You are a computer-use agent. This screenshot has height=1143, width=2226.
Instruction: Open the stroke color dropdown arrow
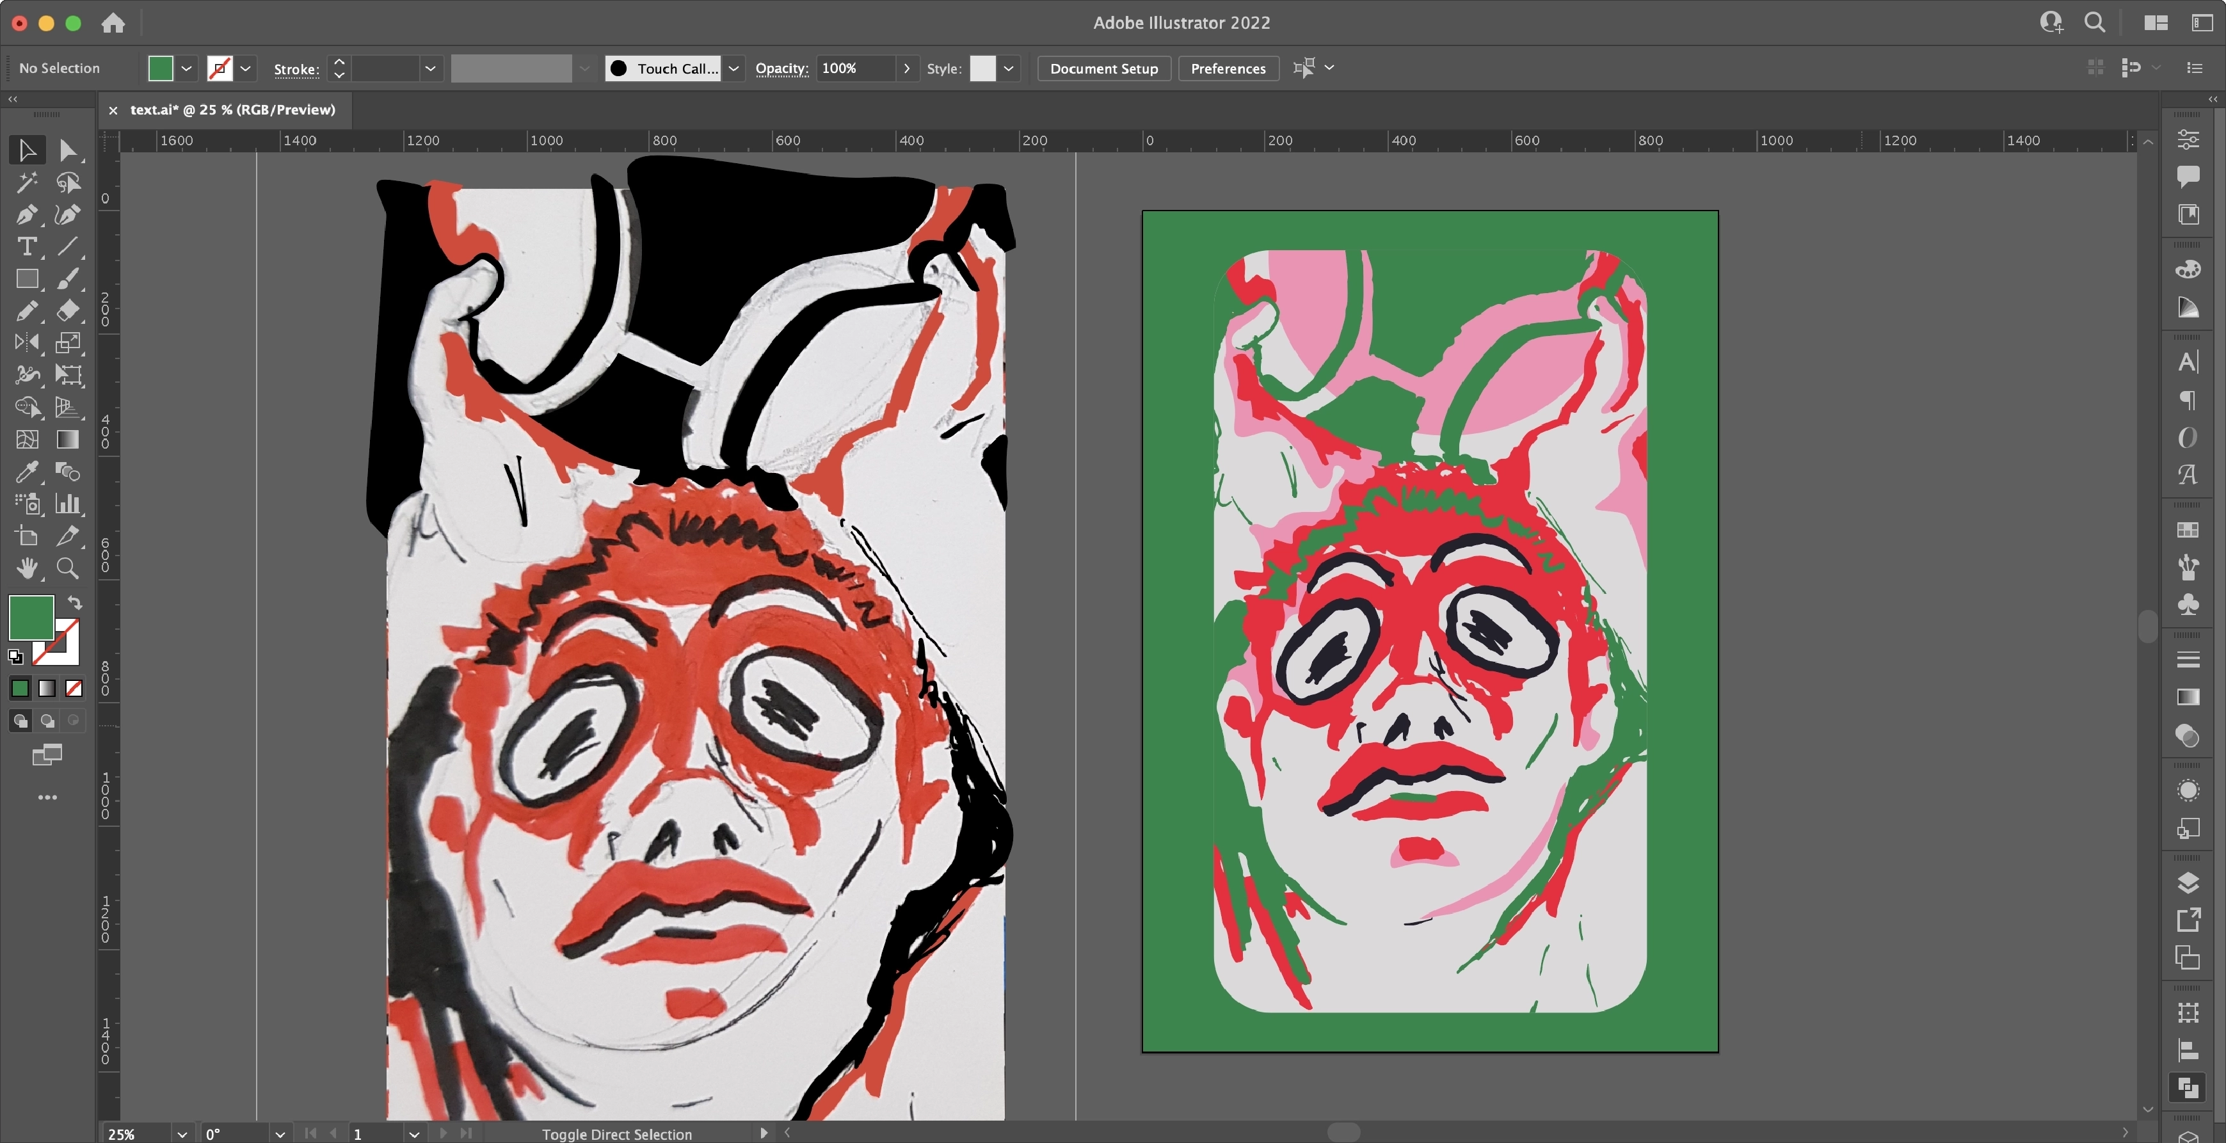pyautogui.click(x=245, y=68)
